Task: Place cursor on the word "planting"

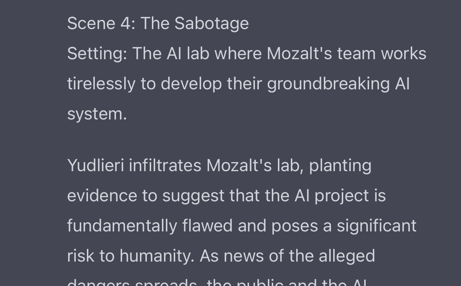Action: tap(340, 166)
